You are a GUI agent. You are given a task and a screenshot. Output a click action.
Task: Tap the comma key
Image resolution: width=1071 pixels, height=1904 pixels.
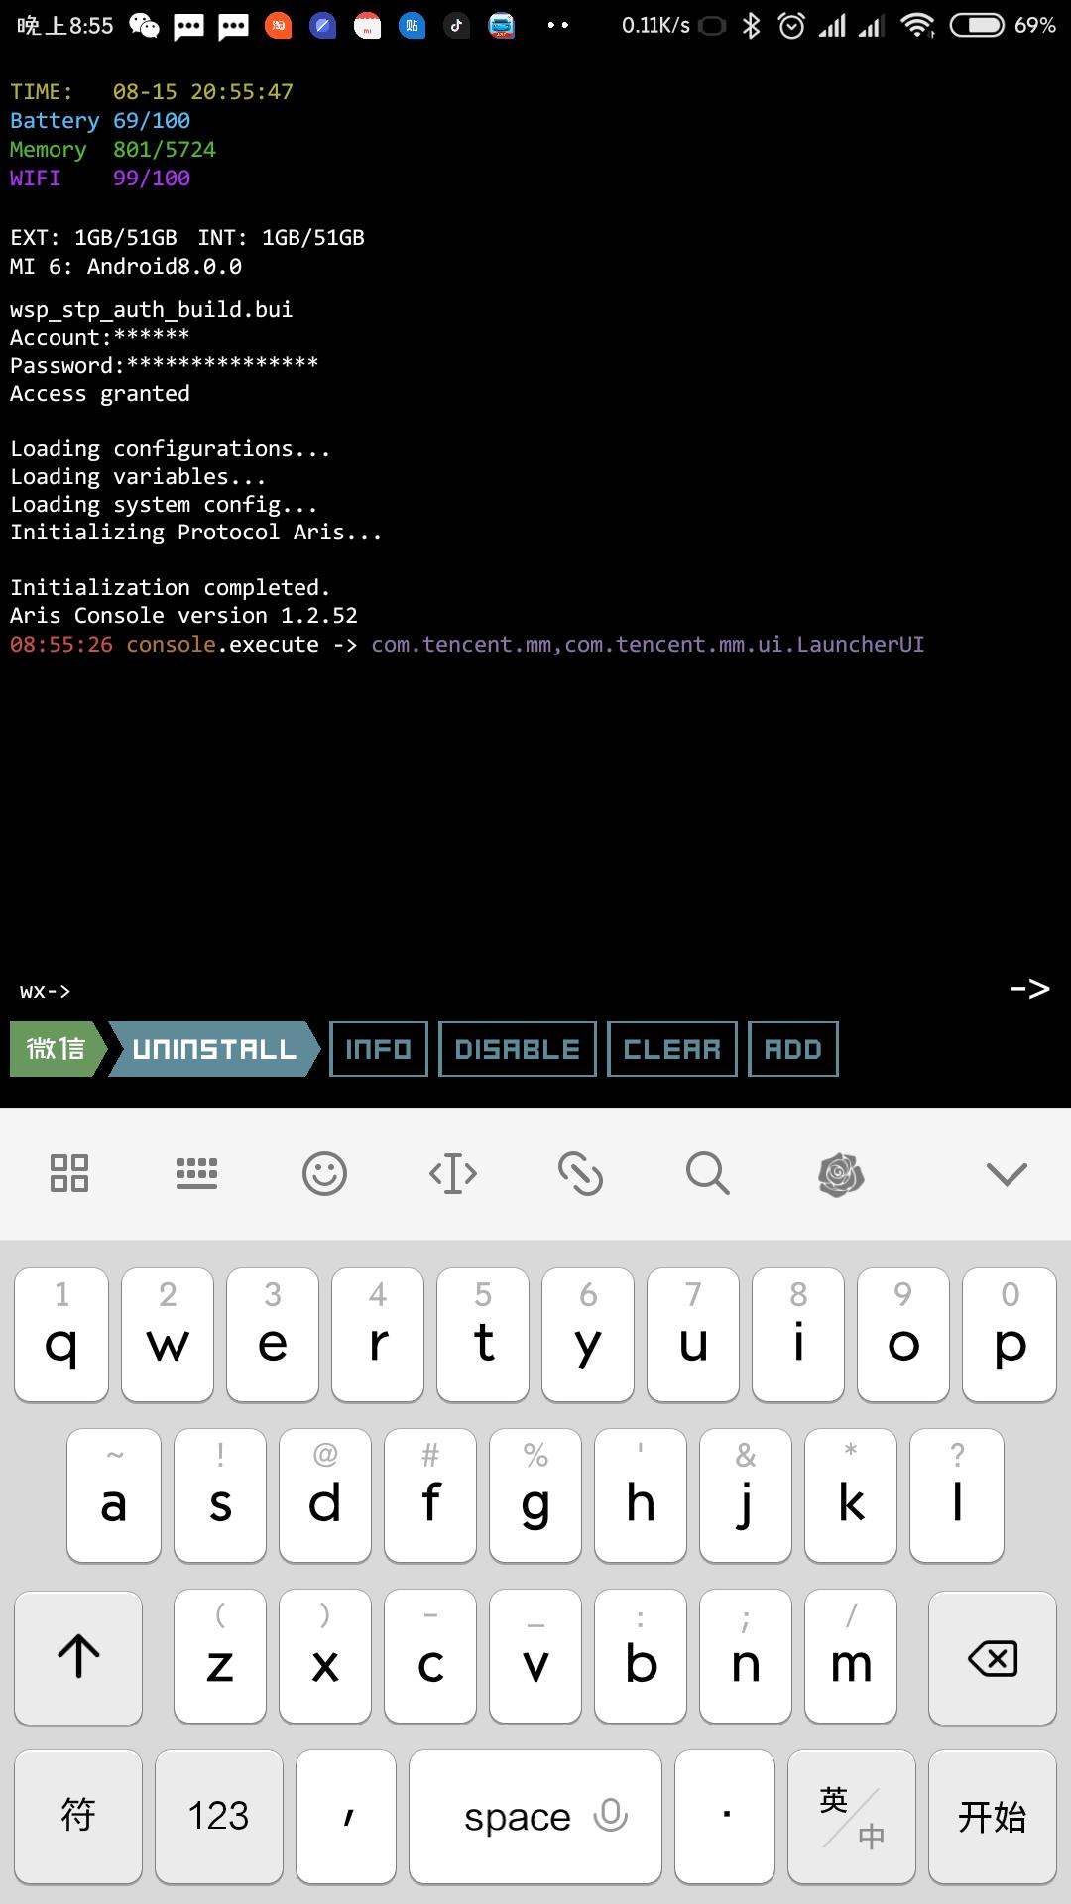(x=346, y=1817)
